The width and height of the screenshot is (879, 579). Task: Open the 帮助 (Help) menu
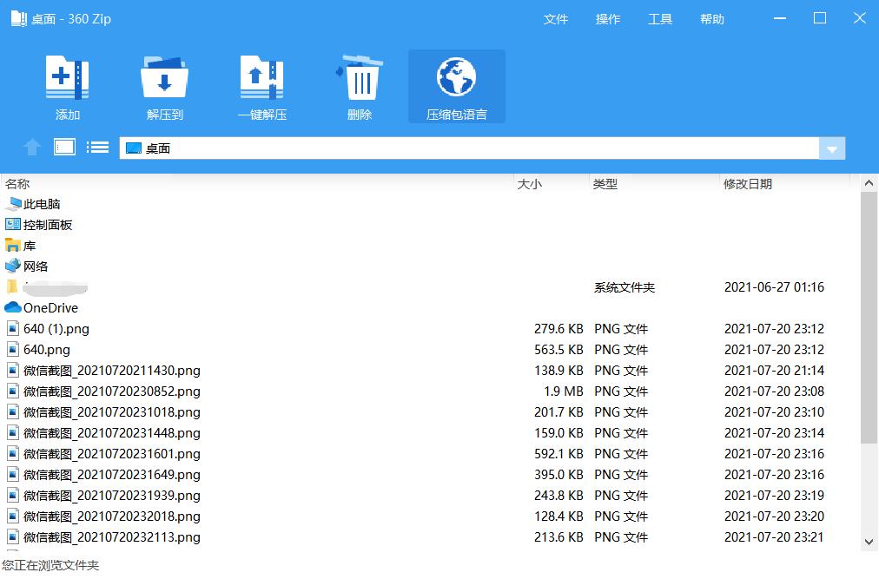[712, 18]
